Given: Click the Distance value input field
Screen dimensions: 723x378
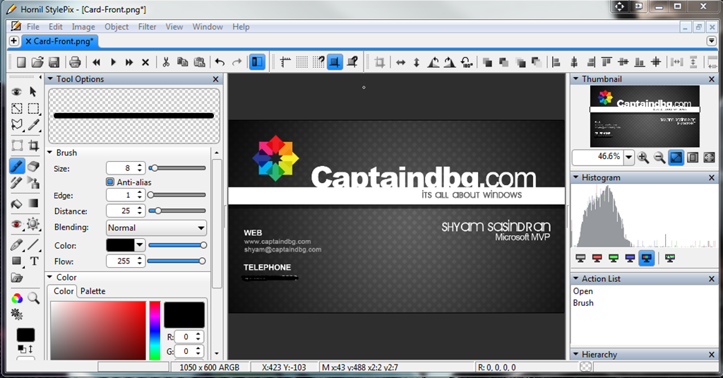Looking at the screenshot, I should (121, 211).
